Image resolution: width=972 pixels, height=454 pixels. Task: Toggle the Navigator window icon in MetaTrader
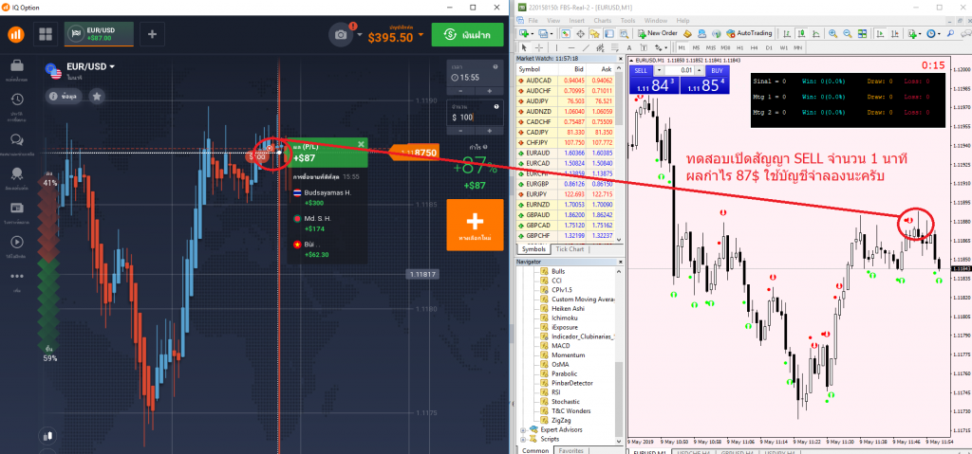594,33
